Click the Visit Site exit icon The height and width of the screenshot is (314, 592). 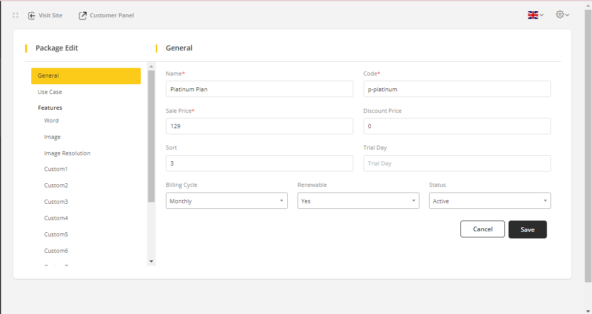click(32, 15)
